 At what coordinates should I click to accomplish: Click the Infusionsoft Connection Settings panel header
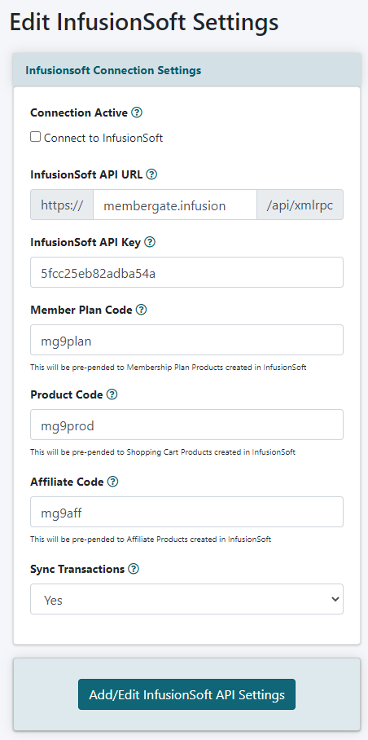pos(186,70)
